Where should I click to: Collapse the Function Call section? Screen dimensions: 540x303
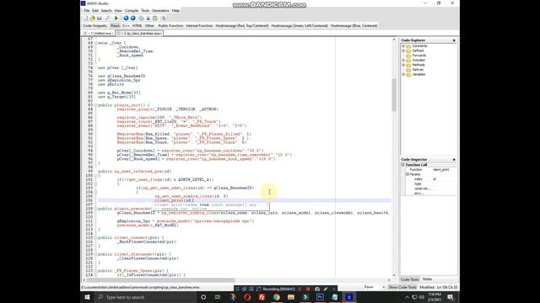403,165
